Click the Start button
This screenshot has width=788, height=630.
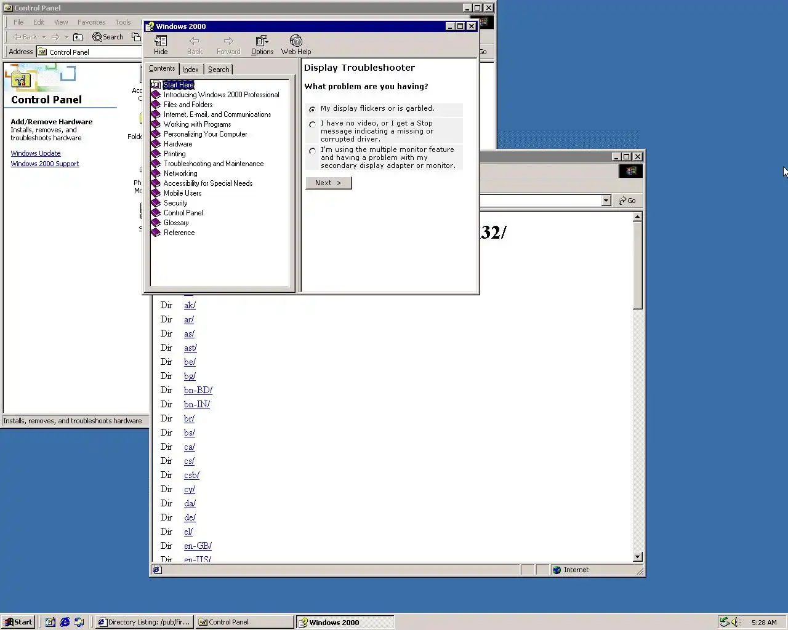tap(18, 622)
